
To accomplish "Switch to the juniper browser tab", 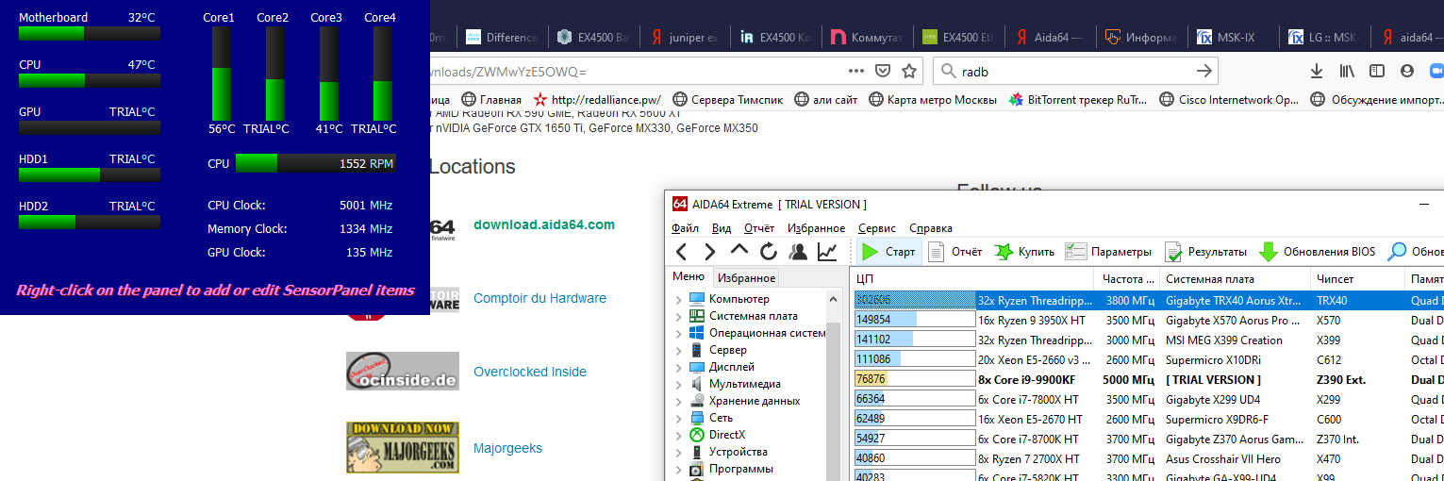I will (x=686, y=38).
